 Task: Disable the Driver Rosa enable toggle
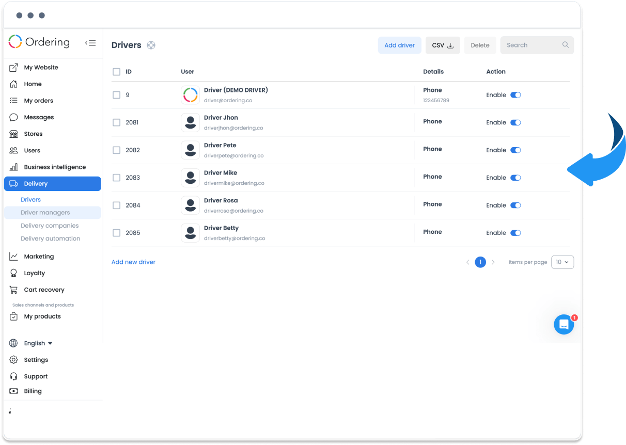point(515,205)
